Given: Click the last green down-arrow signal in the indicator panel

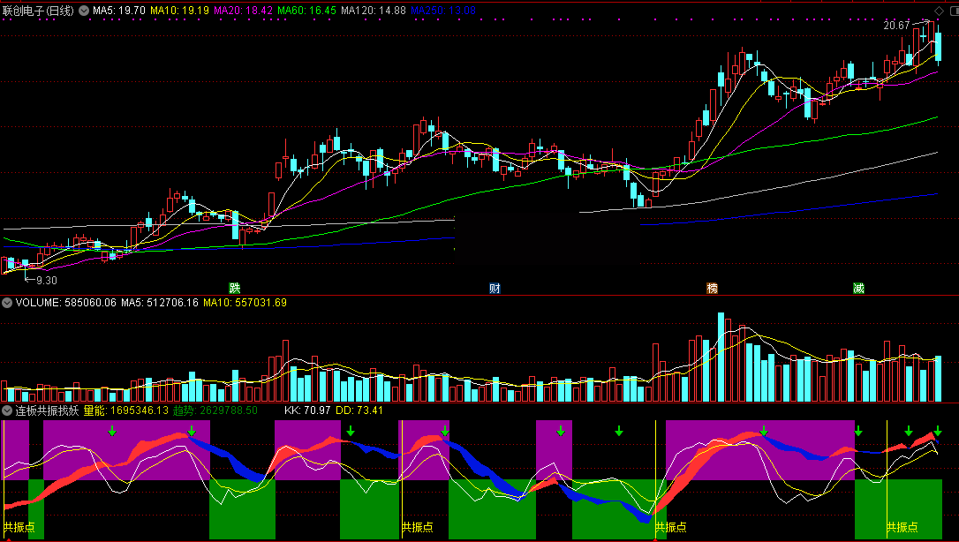Looking at the screenshot, I should [938, 431].
